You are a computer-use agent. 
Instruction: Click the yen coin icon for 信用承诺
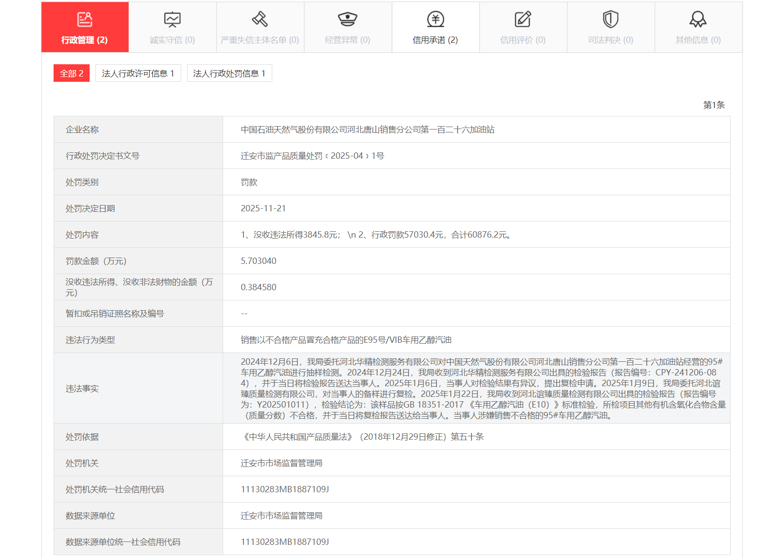tap(435, 19)
